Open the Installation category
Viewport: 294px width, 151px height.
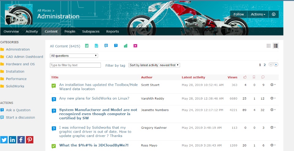point(15,72)
